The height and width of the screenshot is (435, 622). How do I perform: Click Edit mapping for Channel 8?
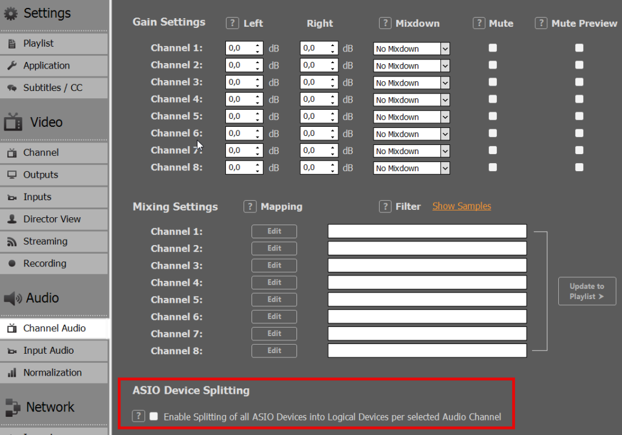point(274,351)
